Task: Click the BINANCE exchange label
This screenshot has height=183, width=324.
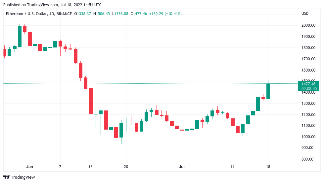Action: [64, 14]
